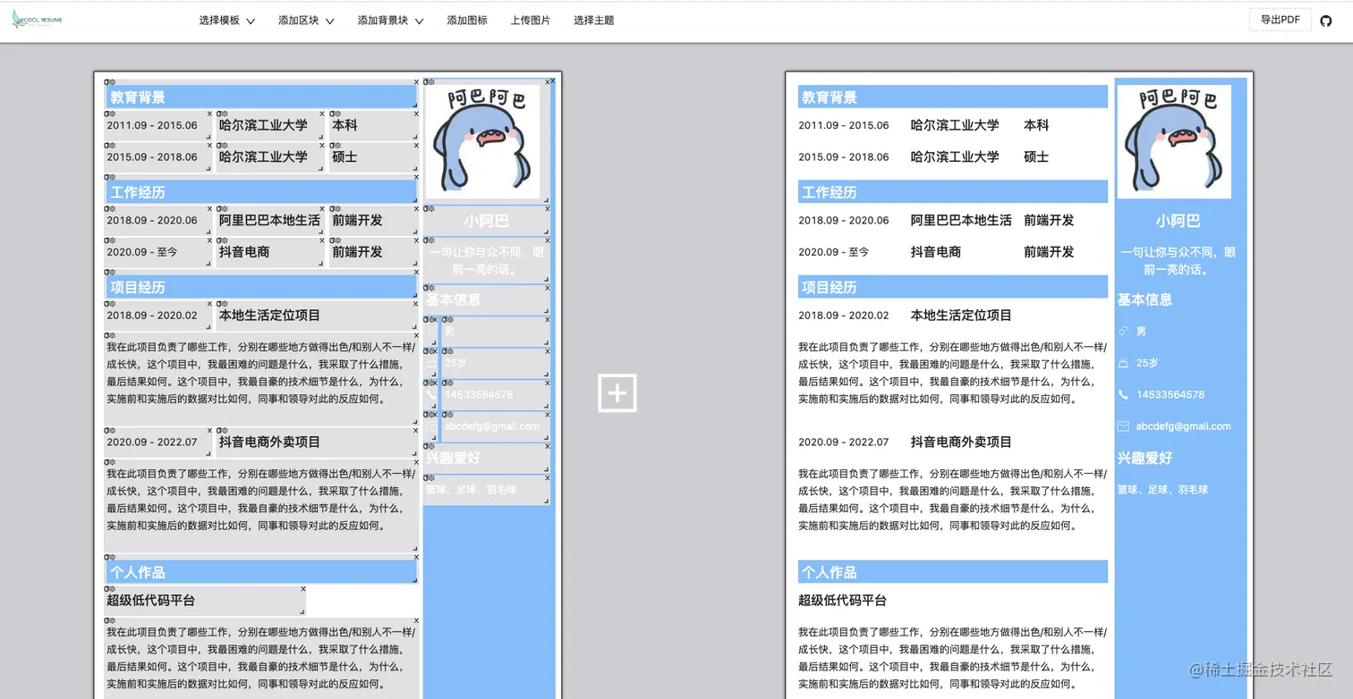Viewport: 1353px width, 699px height.
Task: Open the 选择主题 menu
Action: point(594,21)
